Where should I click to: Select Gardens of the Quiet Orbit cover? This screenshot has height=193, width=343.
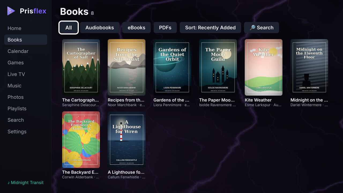pyautogui.click(x=172, y=67)
